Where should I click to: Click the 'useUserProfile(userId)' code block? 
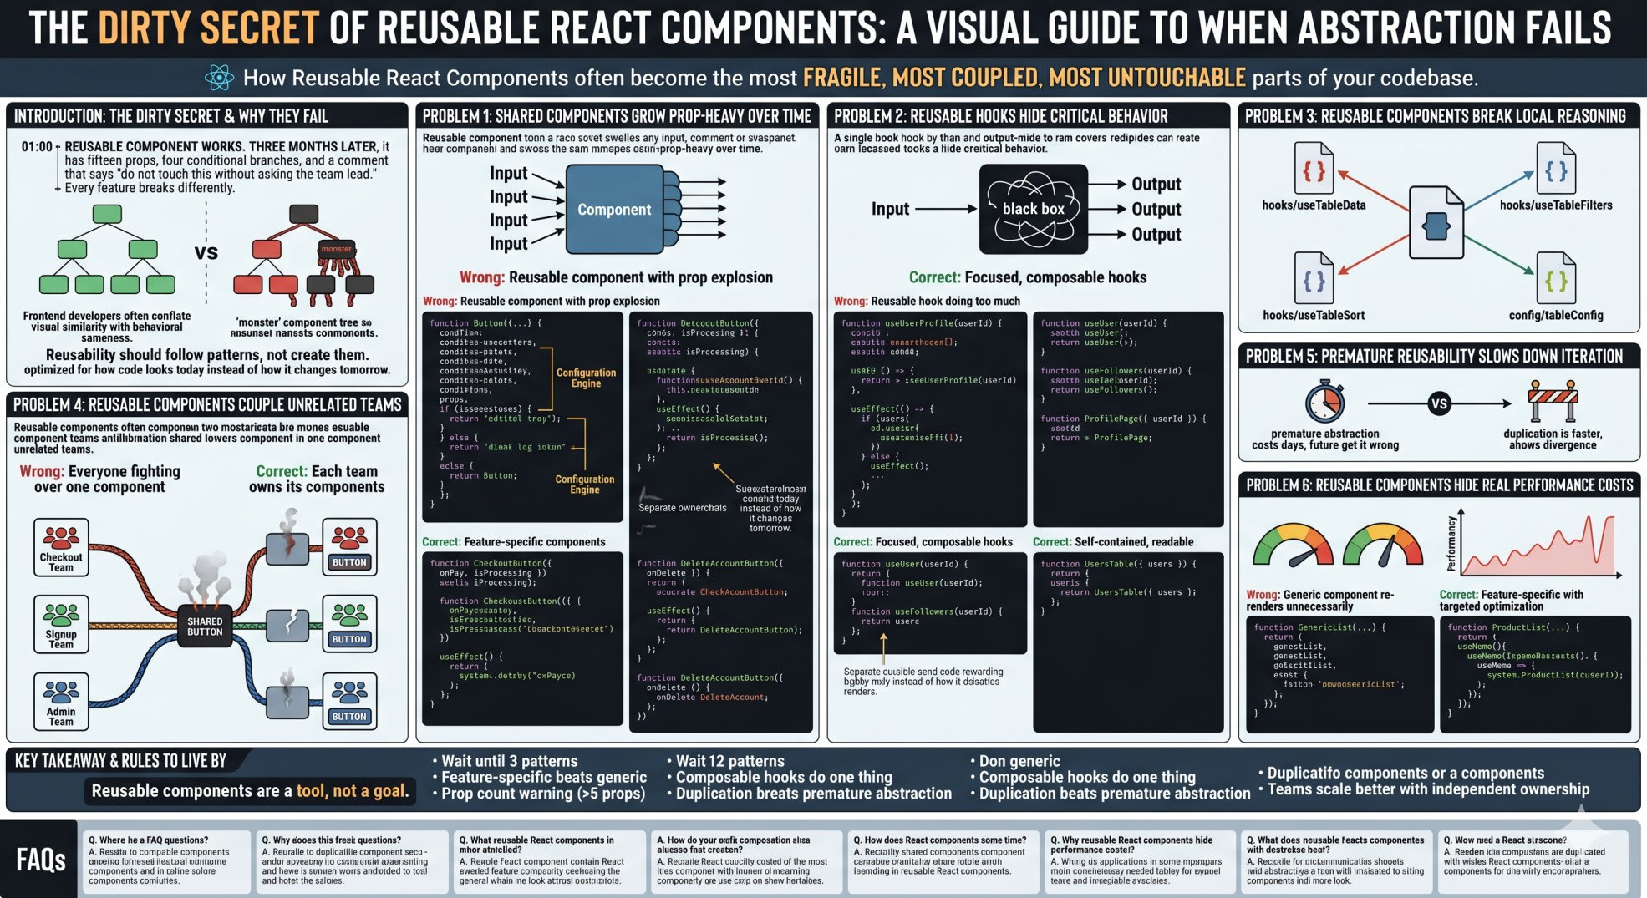pos(930,419)
